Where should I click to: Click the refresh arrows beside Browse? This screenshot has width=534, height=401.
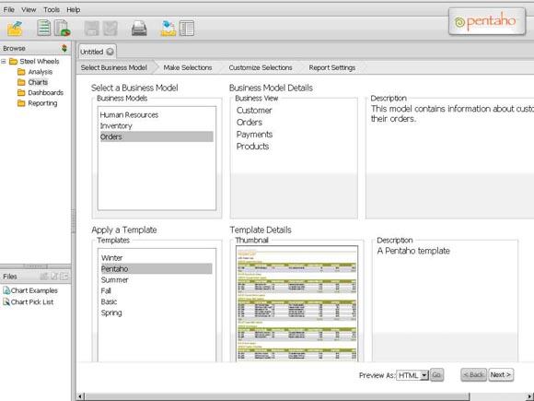[x=64, y=48]
